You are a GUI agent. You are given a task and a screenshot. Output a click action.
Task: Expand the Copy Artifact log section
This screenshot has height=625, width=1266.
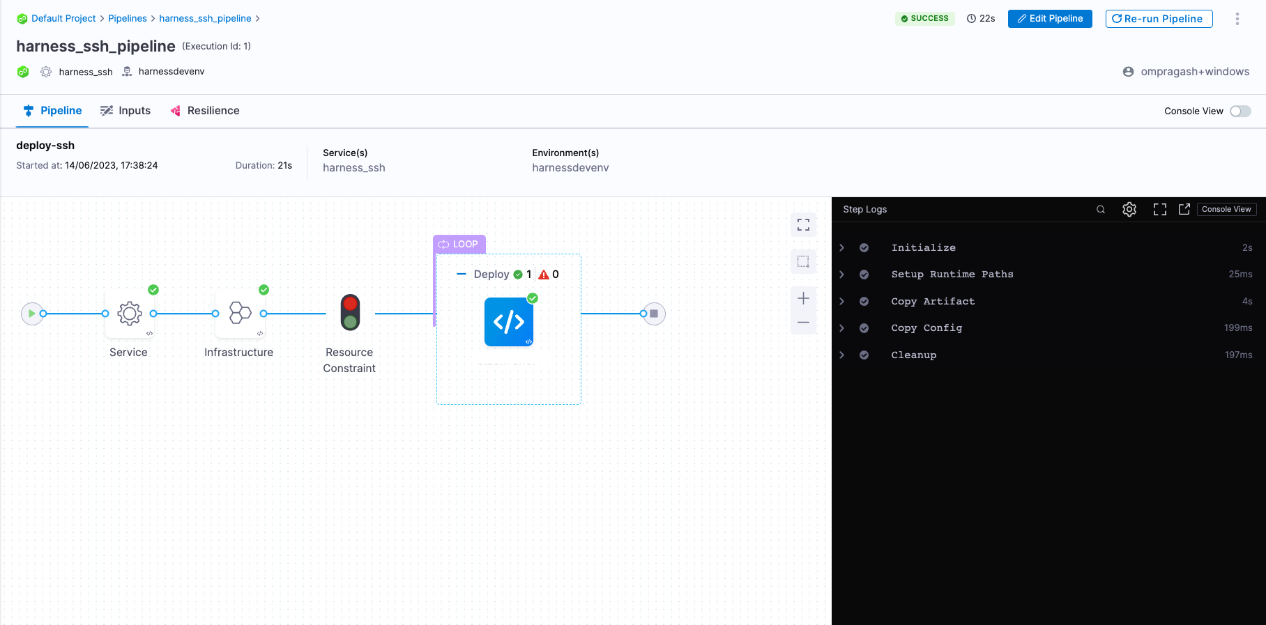[x=842, y=302]
